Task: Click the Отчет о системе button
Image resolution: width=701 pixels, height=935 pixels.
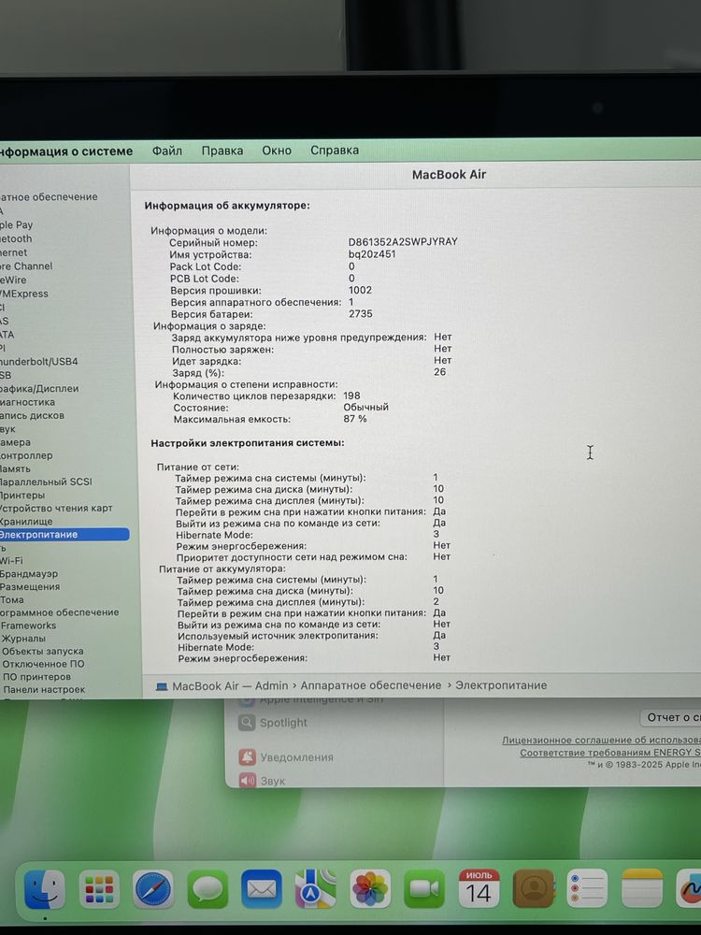Action: (671, 717)
